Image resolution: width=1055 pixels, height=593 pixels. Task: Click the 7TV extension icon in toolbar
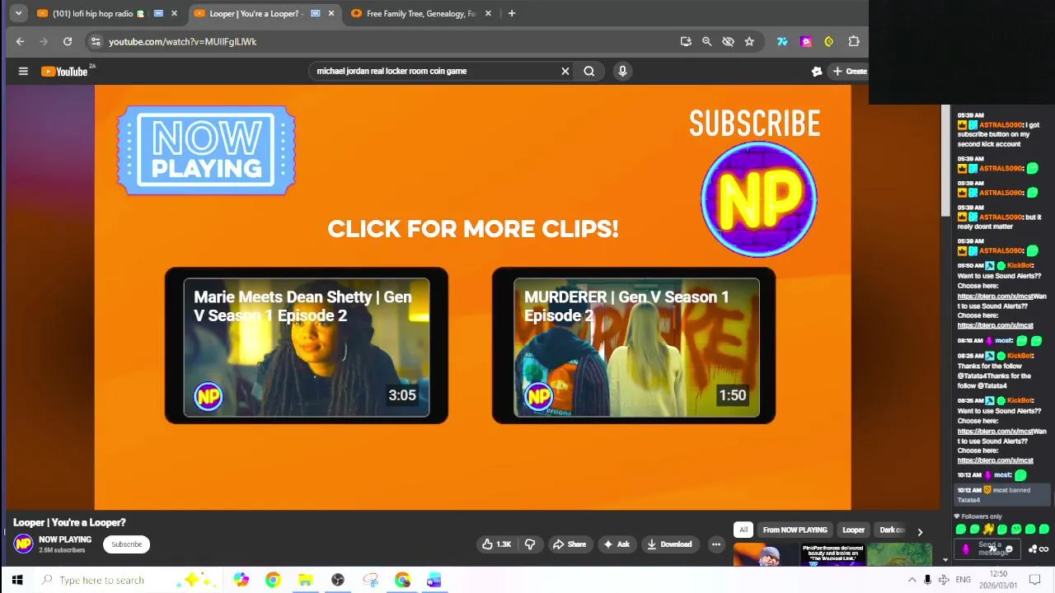pos(782,41)
